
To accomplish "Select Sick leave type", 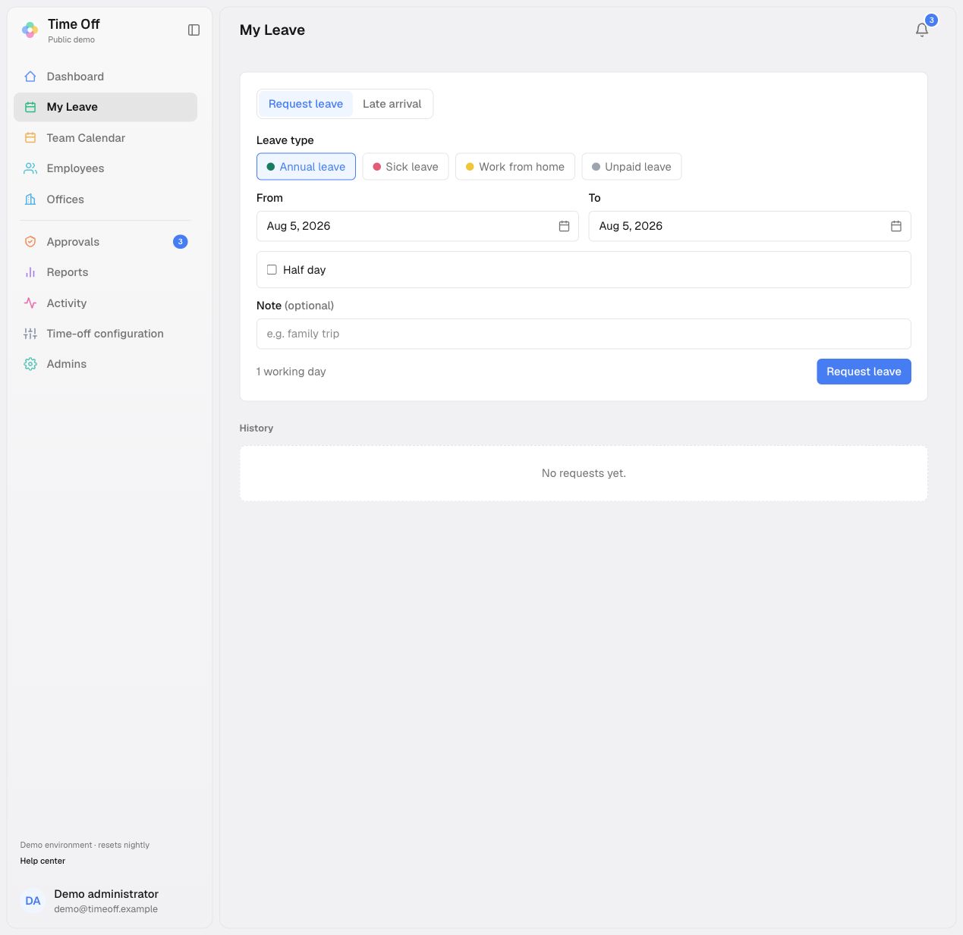I will [405, 167].
